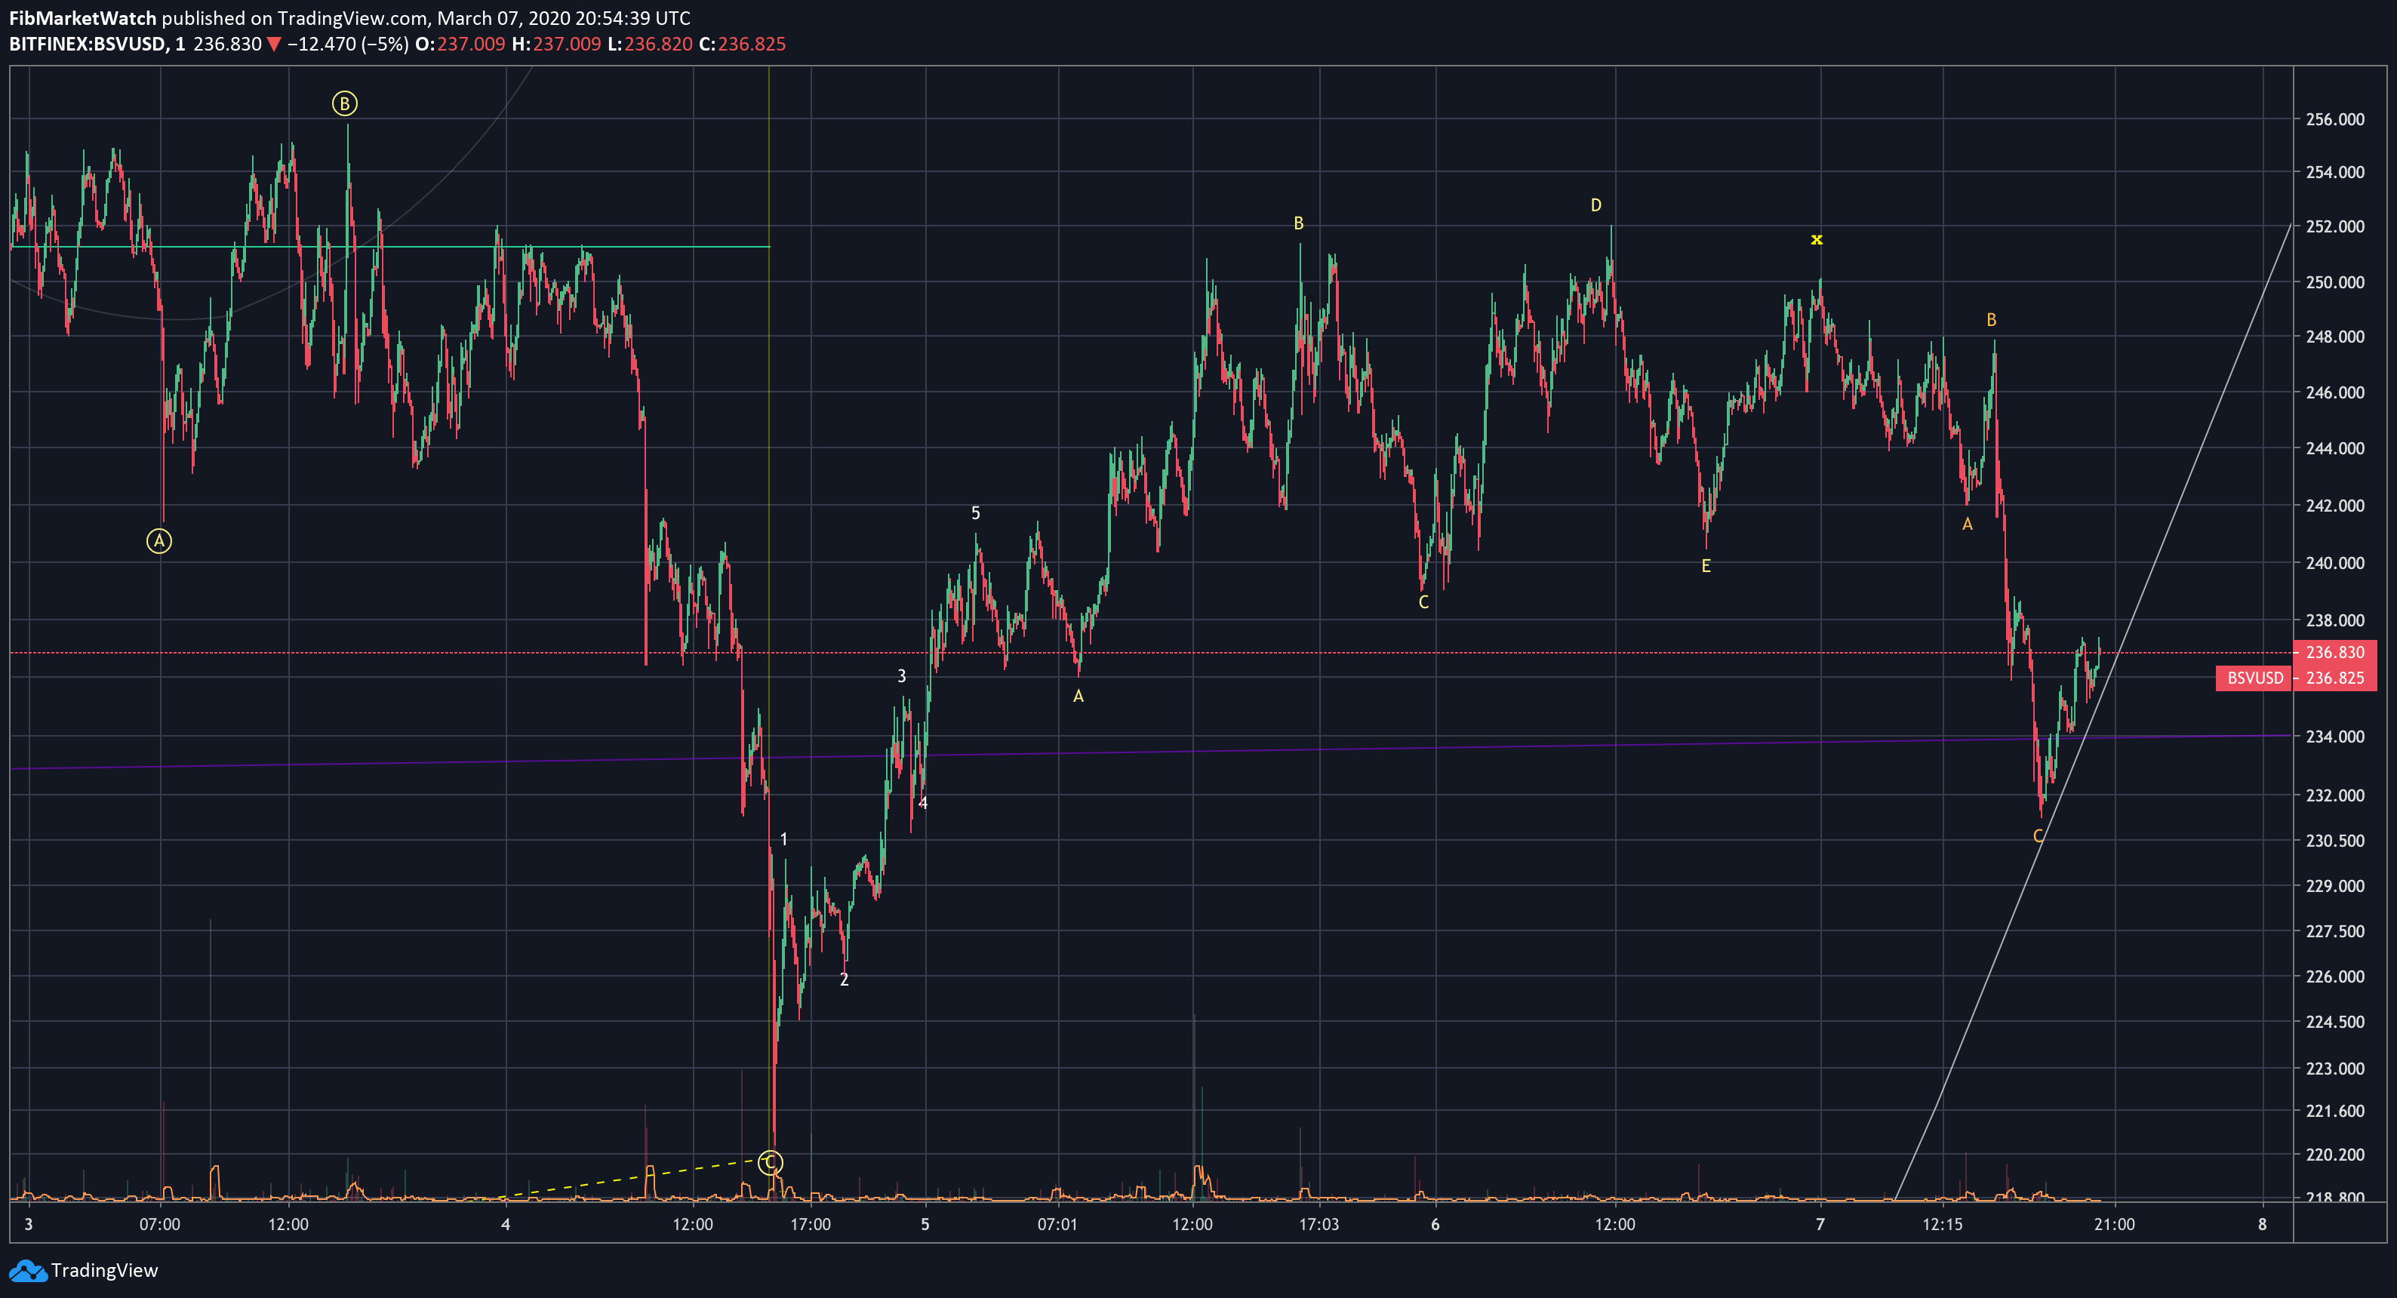The image size is (2397, 1298).
Task: Click the day 4 time axis label
Action: pyautogui.click(x=505, y=1225)
